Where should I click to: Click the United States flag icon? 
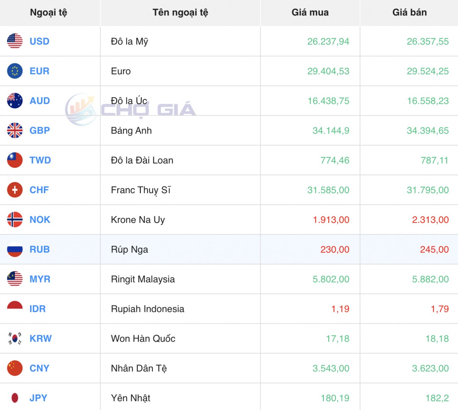[15, 41]
